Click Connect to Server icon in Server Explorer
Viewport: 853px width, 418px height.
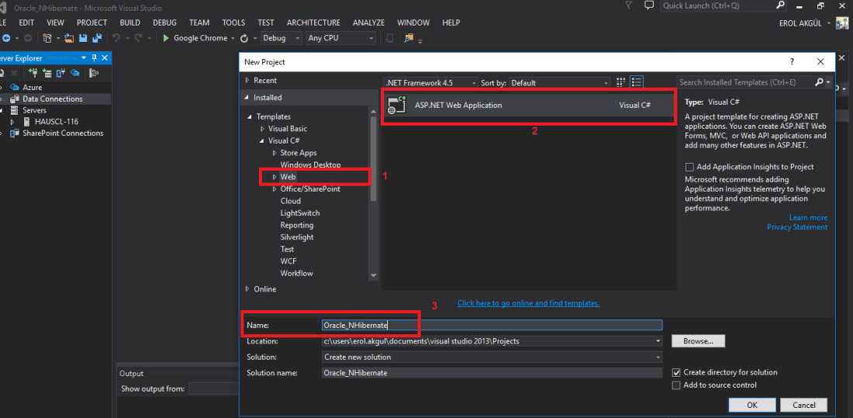click(47, 72)
